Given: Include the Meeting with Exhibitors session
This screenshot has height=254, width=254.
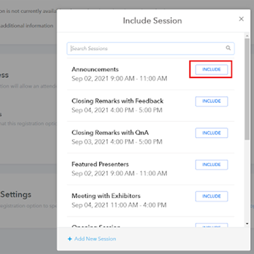Looking at the screenshot, I should tap(211, 196).
